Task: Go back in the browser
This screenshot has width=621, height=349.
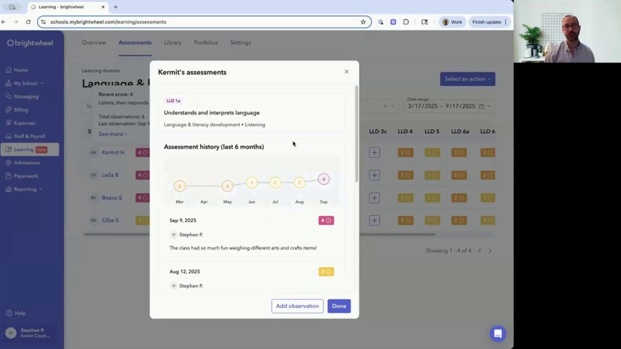Action: (4, 22)
